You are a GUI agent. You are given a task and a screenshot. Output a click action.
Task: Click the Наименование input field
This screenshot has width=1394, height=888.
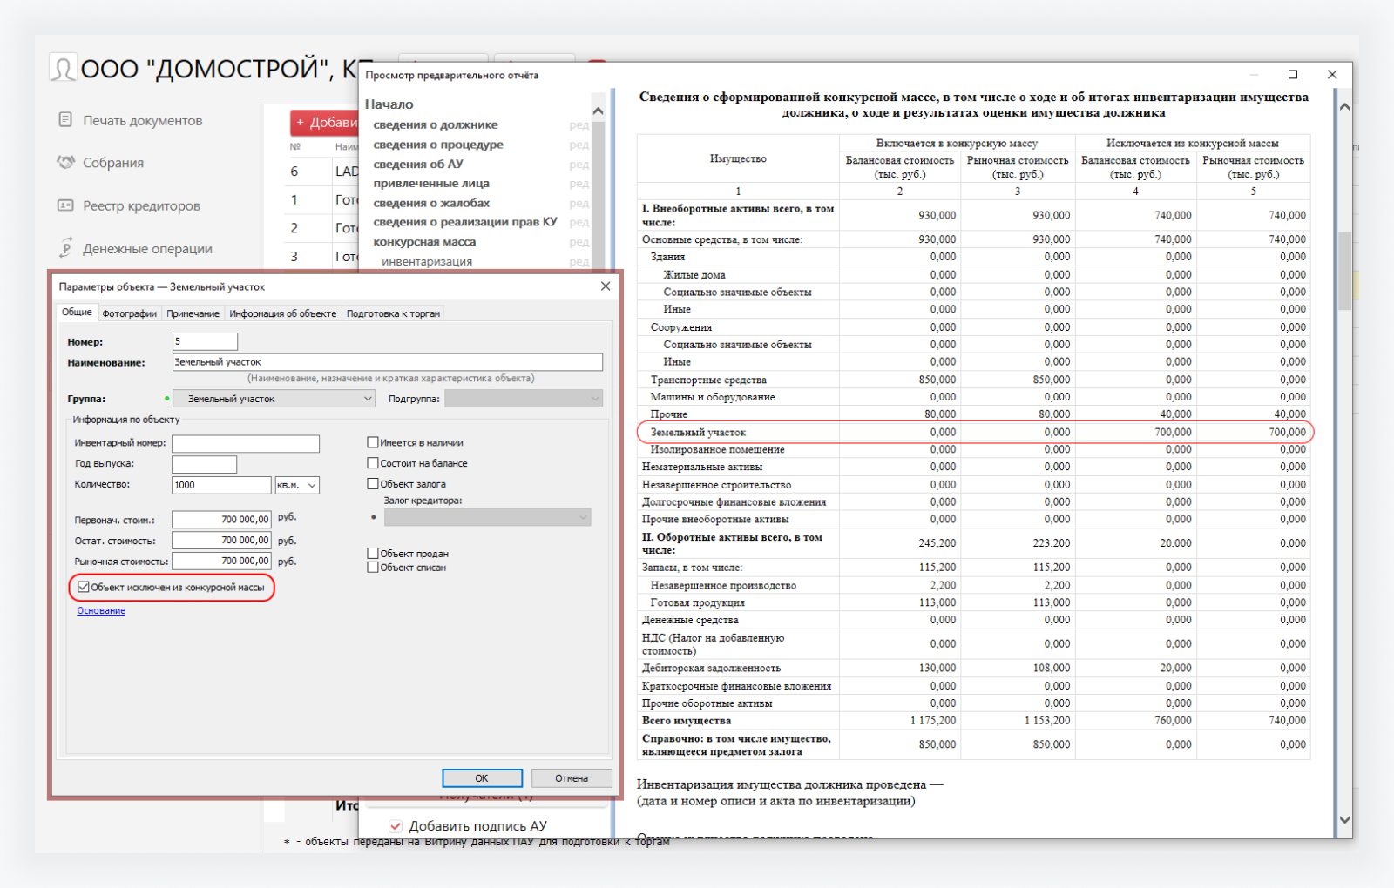coord(387,362)
